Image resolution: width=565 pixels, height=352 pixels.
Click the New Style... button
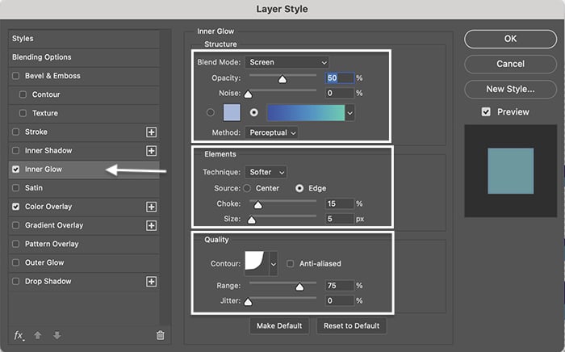[510, 89]
